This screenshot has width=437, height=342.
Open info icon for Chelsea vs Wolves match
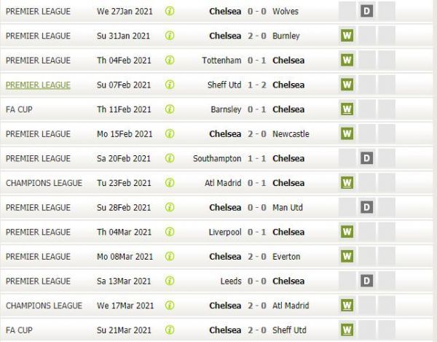coord(170,11)
